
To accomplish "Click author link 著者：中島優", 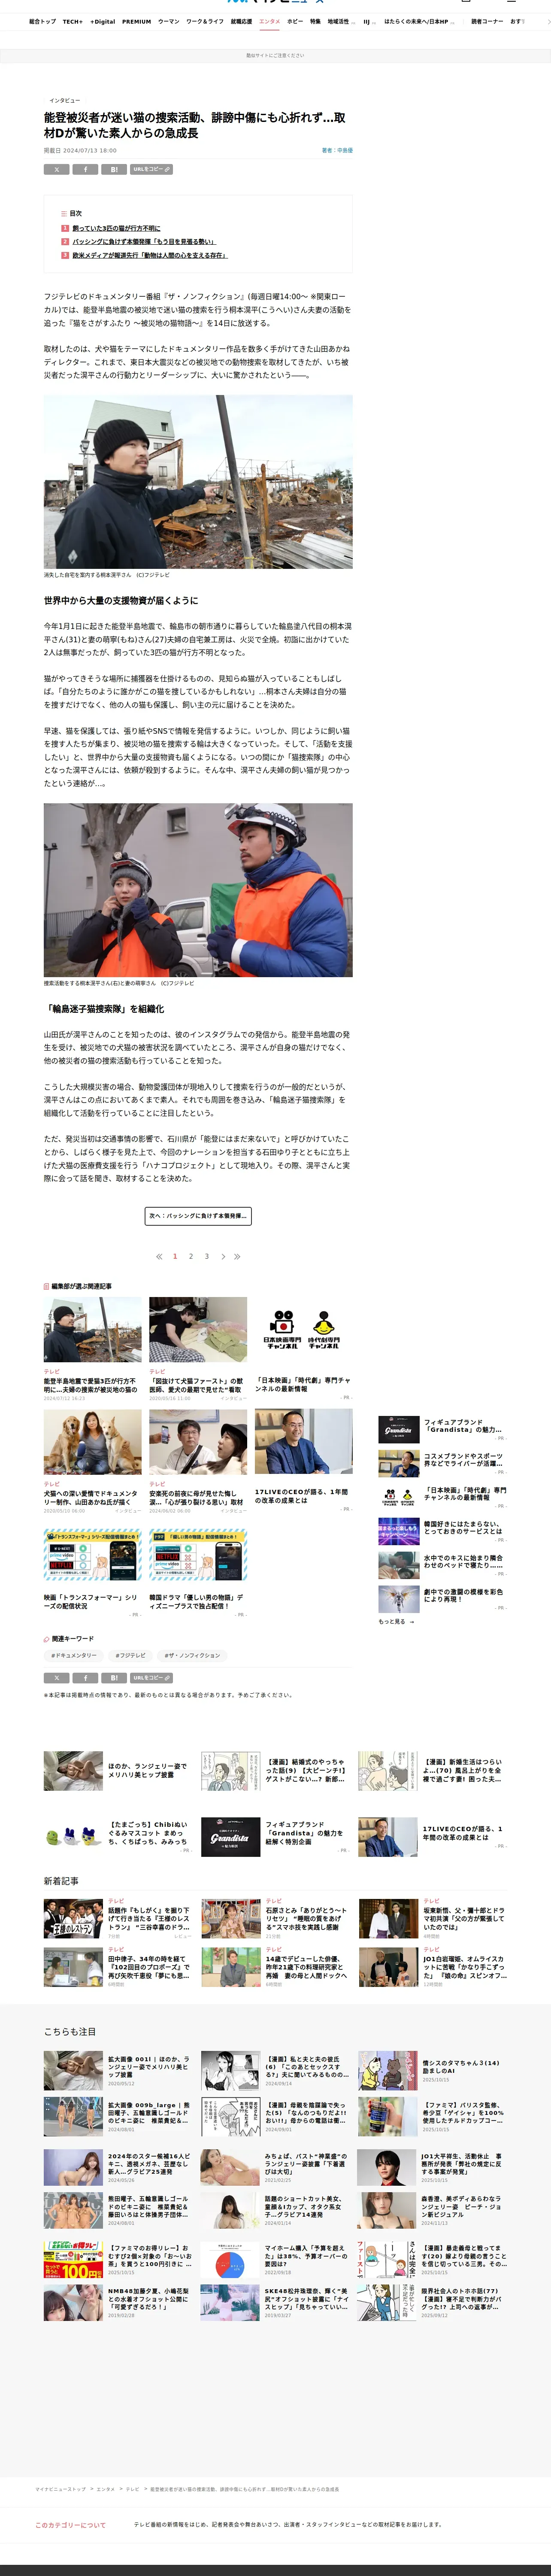I will (x=337, y=151).
